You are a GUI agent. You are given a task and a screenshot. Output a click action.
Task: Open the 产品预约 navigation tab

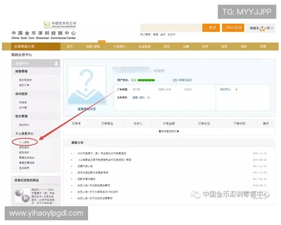[119, 46]
